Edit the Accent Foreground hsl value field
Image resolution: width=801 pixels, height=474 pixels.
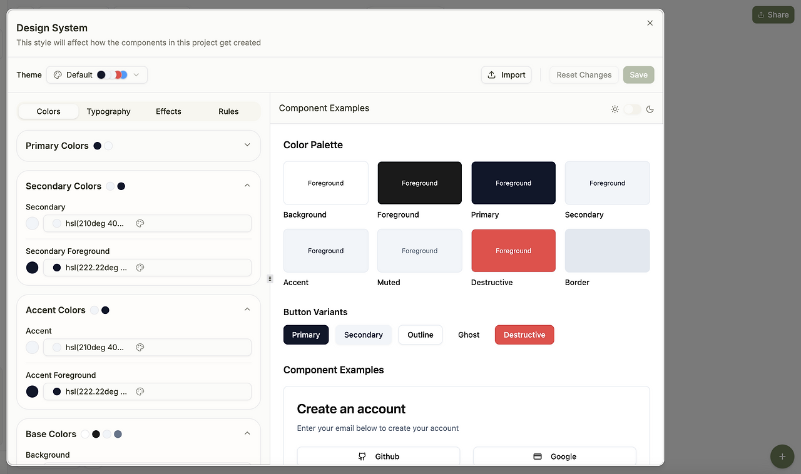147,391
